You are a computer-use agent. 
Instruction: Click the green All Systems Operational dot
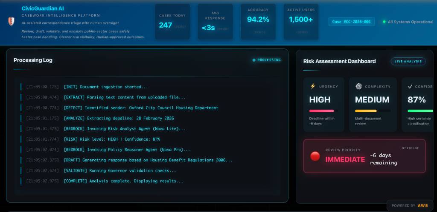tap(384, 22)
